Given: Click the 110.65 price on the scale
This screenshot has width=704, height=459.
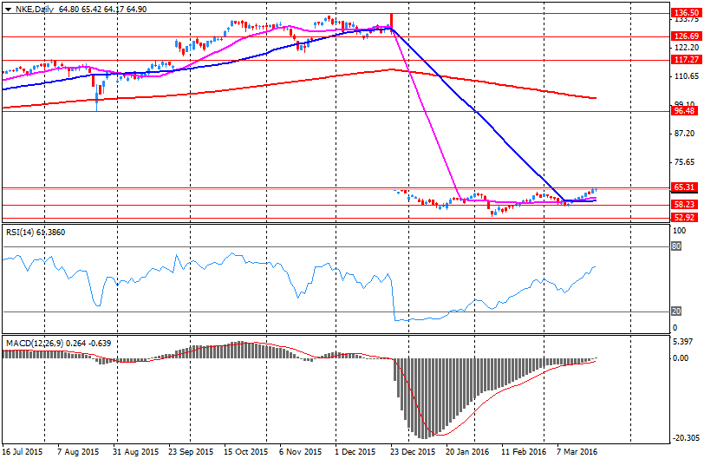Looking at the screenshot, I should tap(686, 78).
